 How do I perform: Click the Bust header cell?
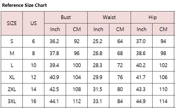tap(66, 17)
